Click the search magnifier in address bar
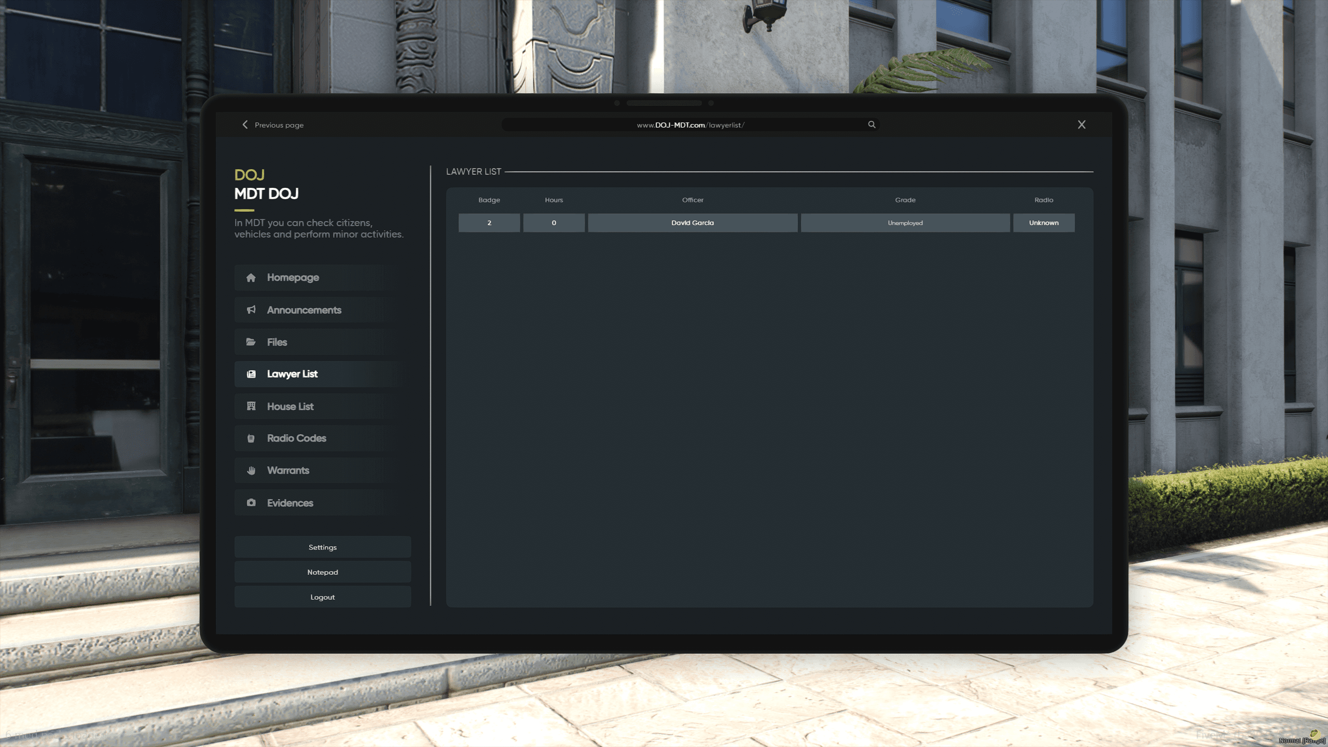The image size is (1328, 747). pyautogui.click(x=872, y=125)
